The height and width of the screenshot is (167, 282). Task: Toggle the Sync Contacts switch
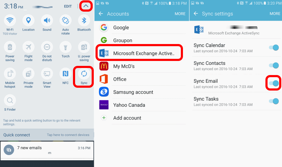coord(273,66)
